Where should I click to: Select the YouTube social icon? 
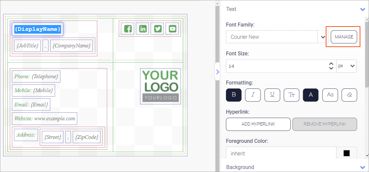point(172,29)
